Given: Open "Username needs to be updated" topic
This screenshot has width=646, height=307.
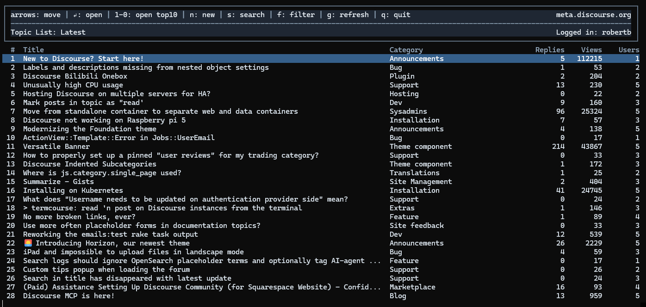Looking at the screenshot, I should [x=186, y=199].
